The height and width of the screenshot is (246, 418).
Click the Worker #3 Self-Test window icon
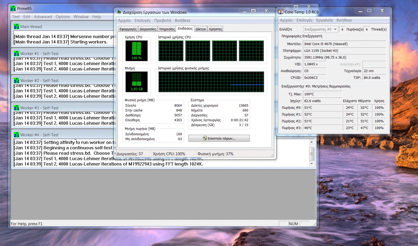[16, 108]
